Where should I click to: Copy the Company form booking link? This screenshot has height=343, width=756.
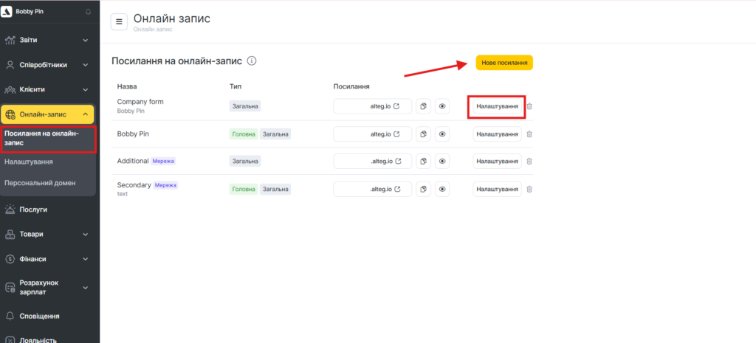[x=424, y=106]
